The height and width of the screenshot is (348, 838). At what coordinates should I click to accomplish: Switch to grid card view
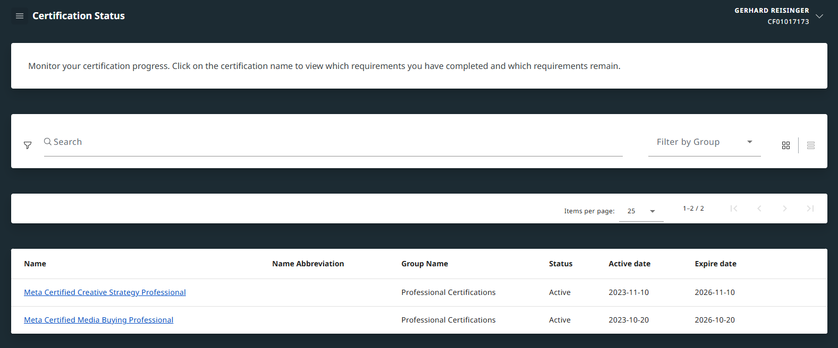point(786,145)
